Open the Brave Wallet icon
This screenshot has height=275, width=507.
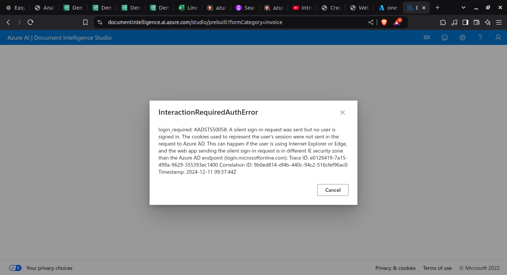[476, 22]
